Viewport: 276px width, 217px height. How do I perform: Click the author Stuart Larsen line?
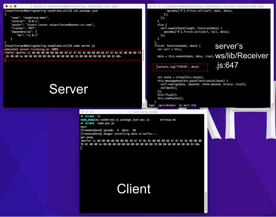[x=53, y=25]
